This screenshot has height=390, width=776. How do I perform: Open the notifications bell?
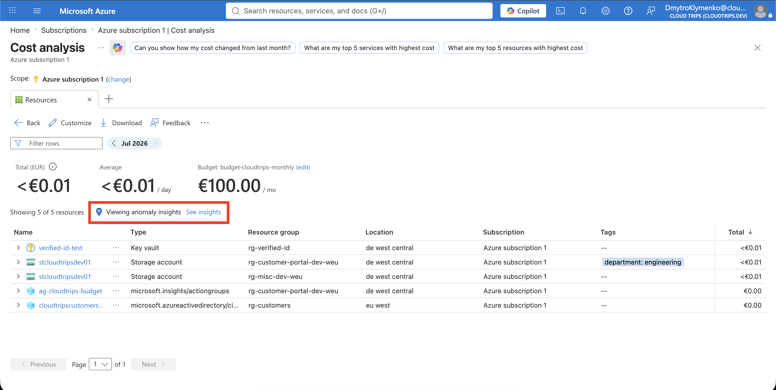coord(583,11)
